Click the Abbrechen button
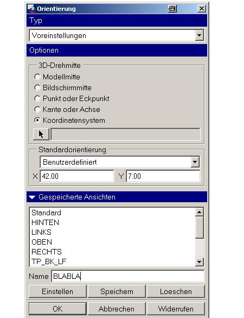Viewport: 244px width, 318px height. coord(117,309)
